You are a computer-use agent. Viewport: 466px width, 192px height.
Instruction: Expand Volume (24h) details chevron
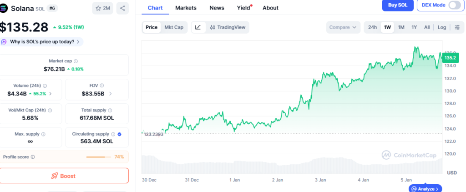point(50,94)
